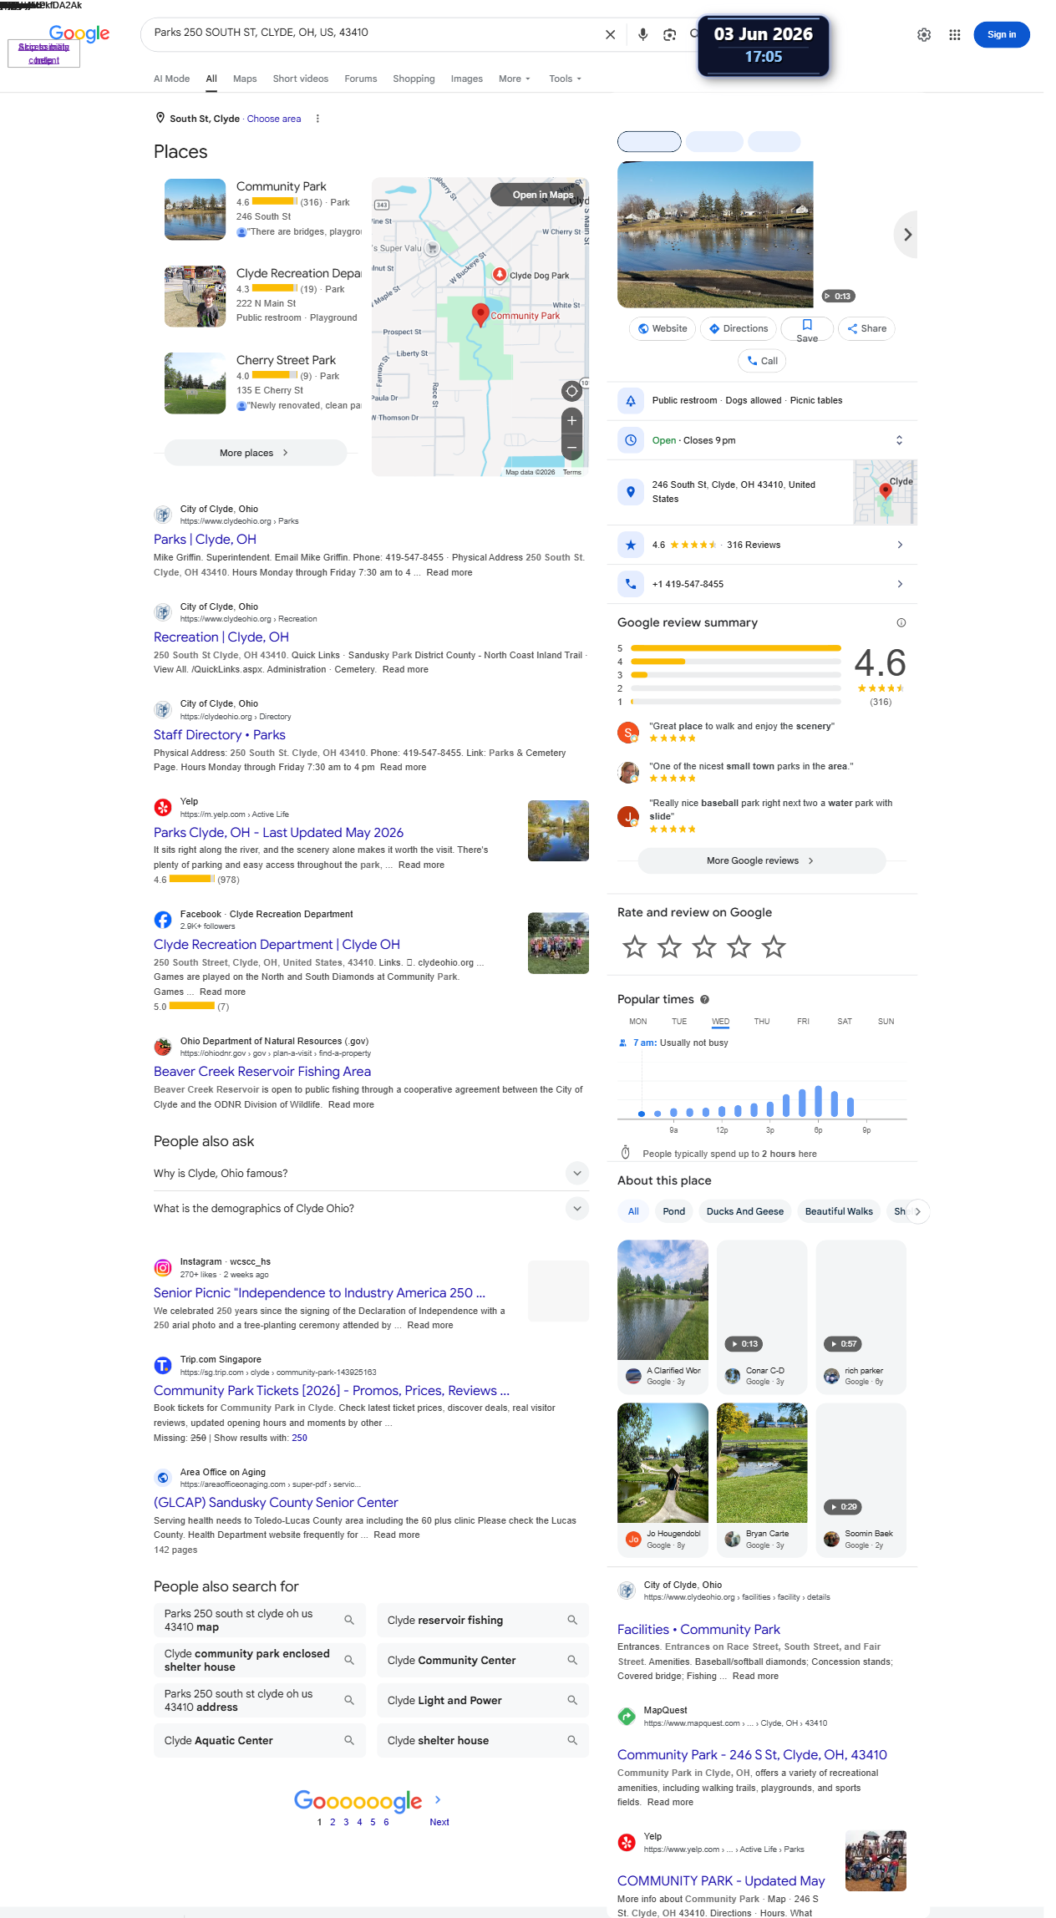Play the 0:57 video by rich parker
1056x1918 pixels.
[x=843, y=1344]
